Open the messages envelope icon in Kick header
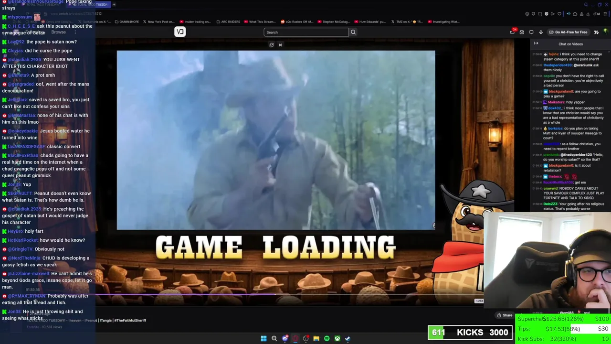 [522, 32]
